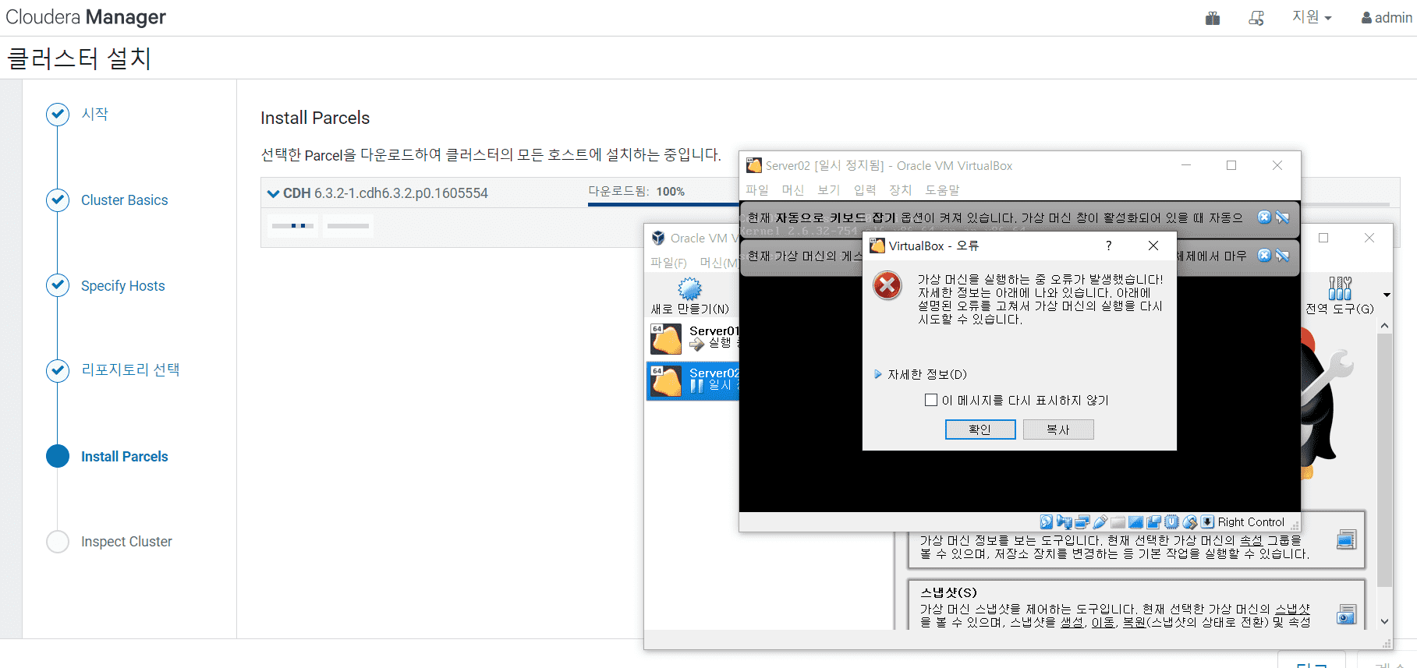Screen dimensions: 1417x668
Task: Select Server01 running VM row in list
Action: (x=693, y=339)
